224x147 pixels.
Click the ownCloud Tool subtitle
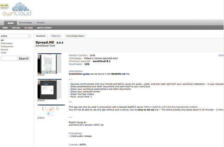45,46
